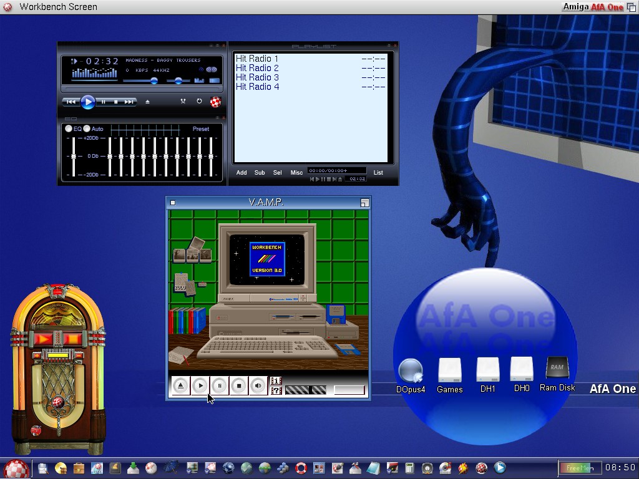Enable the EQ radio toggle
Screen dimensions: 639x479
click(69, 129)
